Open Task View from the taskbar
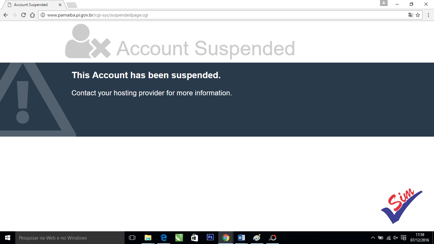 point(132,238)
